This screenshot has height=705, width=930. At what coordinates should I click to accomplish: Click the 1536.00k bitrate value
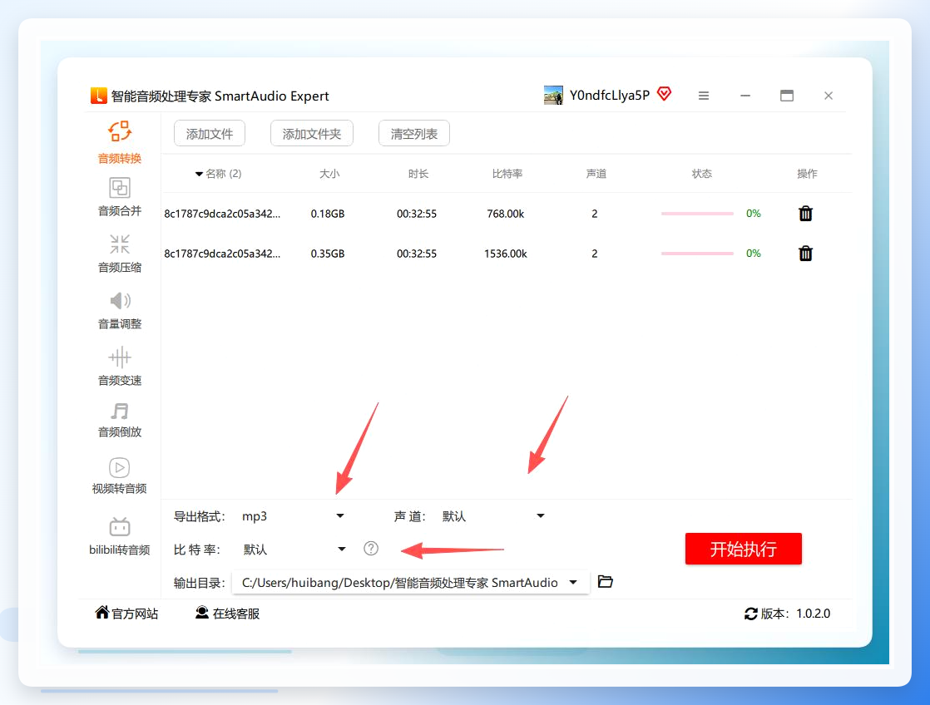point(505,254)
